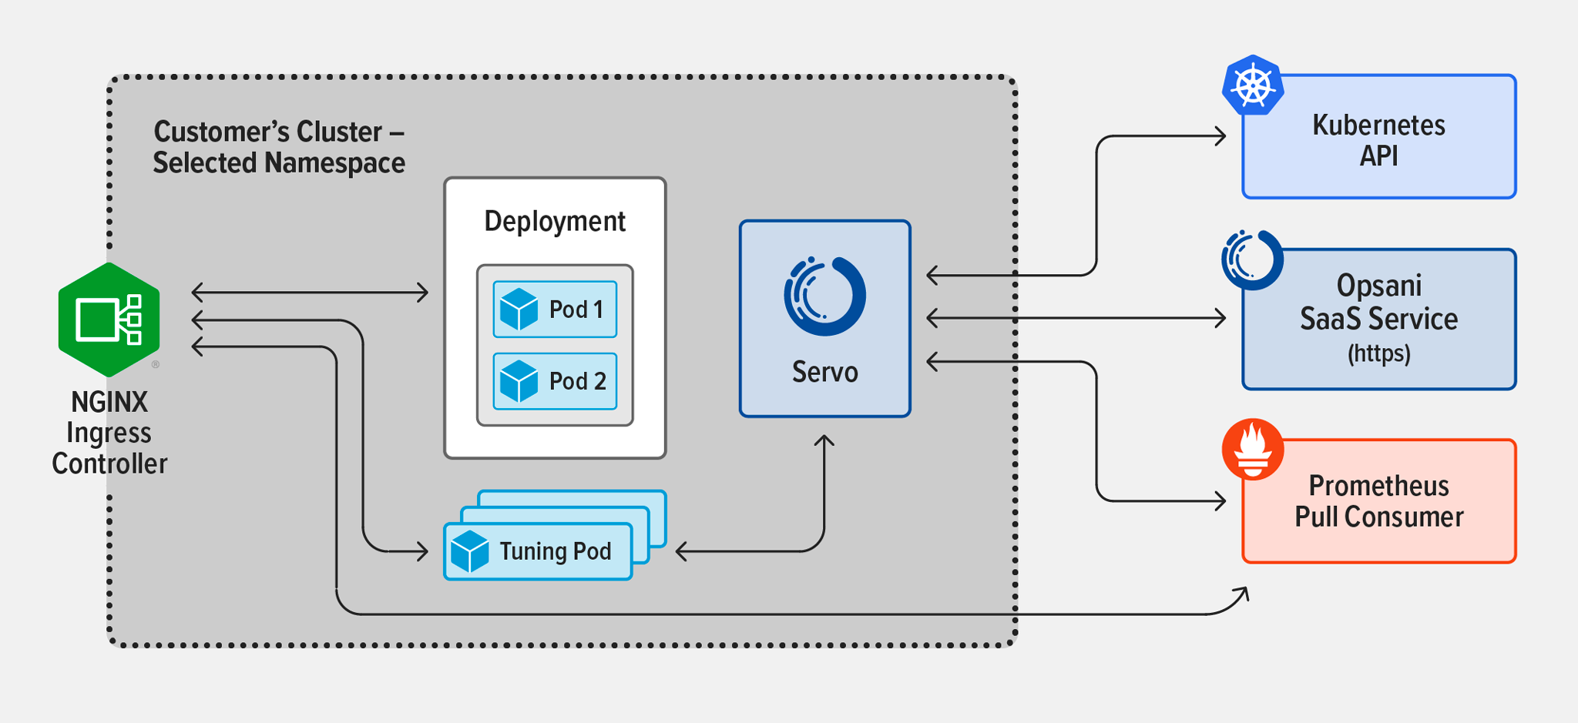Click the upward arrowhead below the Servo box
This screenshot has height=723, width=1578.
coord(824,440)
